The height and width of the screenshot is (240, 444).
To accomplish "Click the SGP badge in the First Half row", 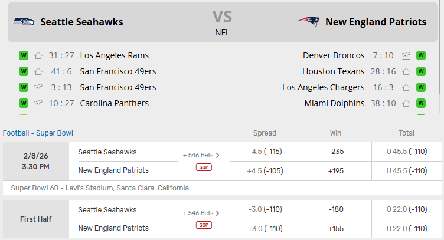I will point(204,225).
